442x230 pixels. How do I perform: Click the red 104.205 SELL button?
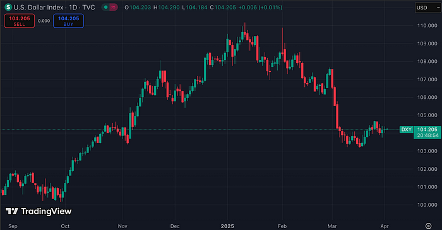[19, 21]
